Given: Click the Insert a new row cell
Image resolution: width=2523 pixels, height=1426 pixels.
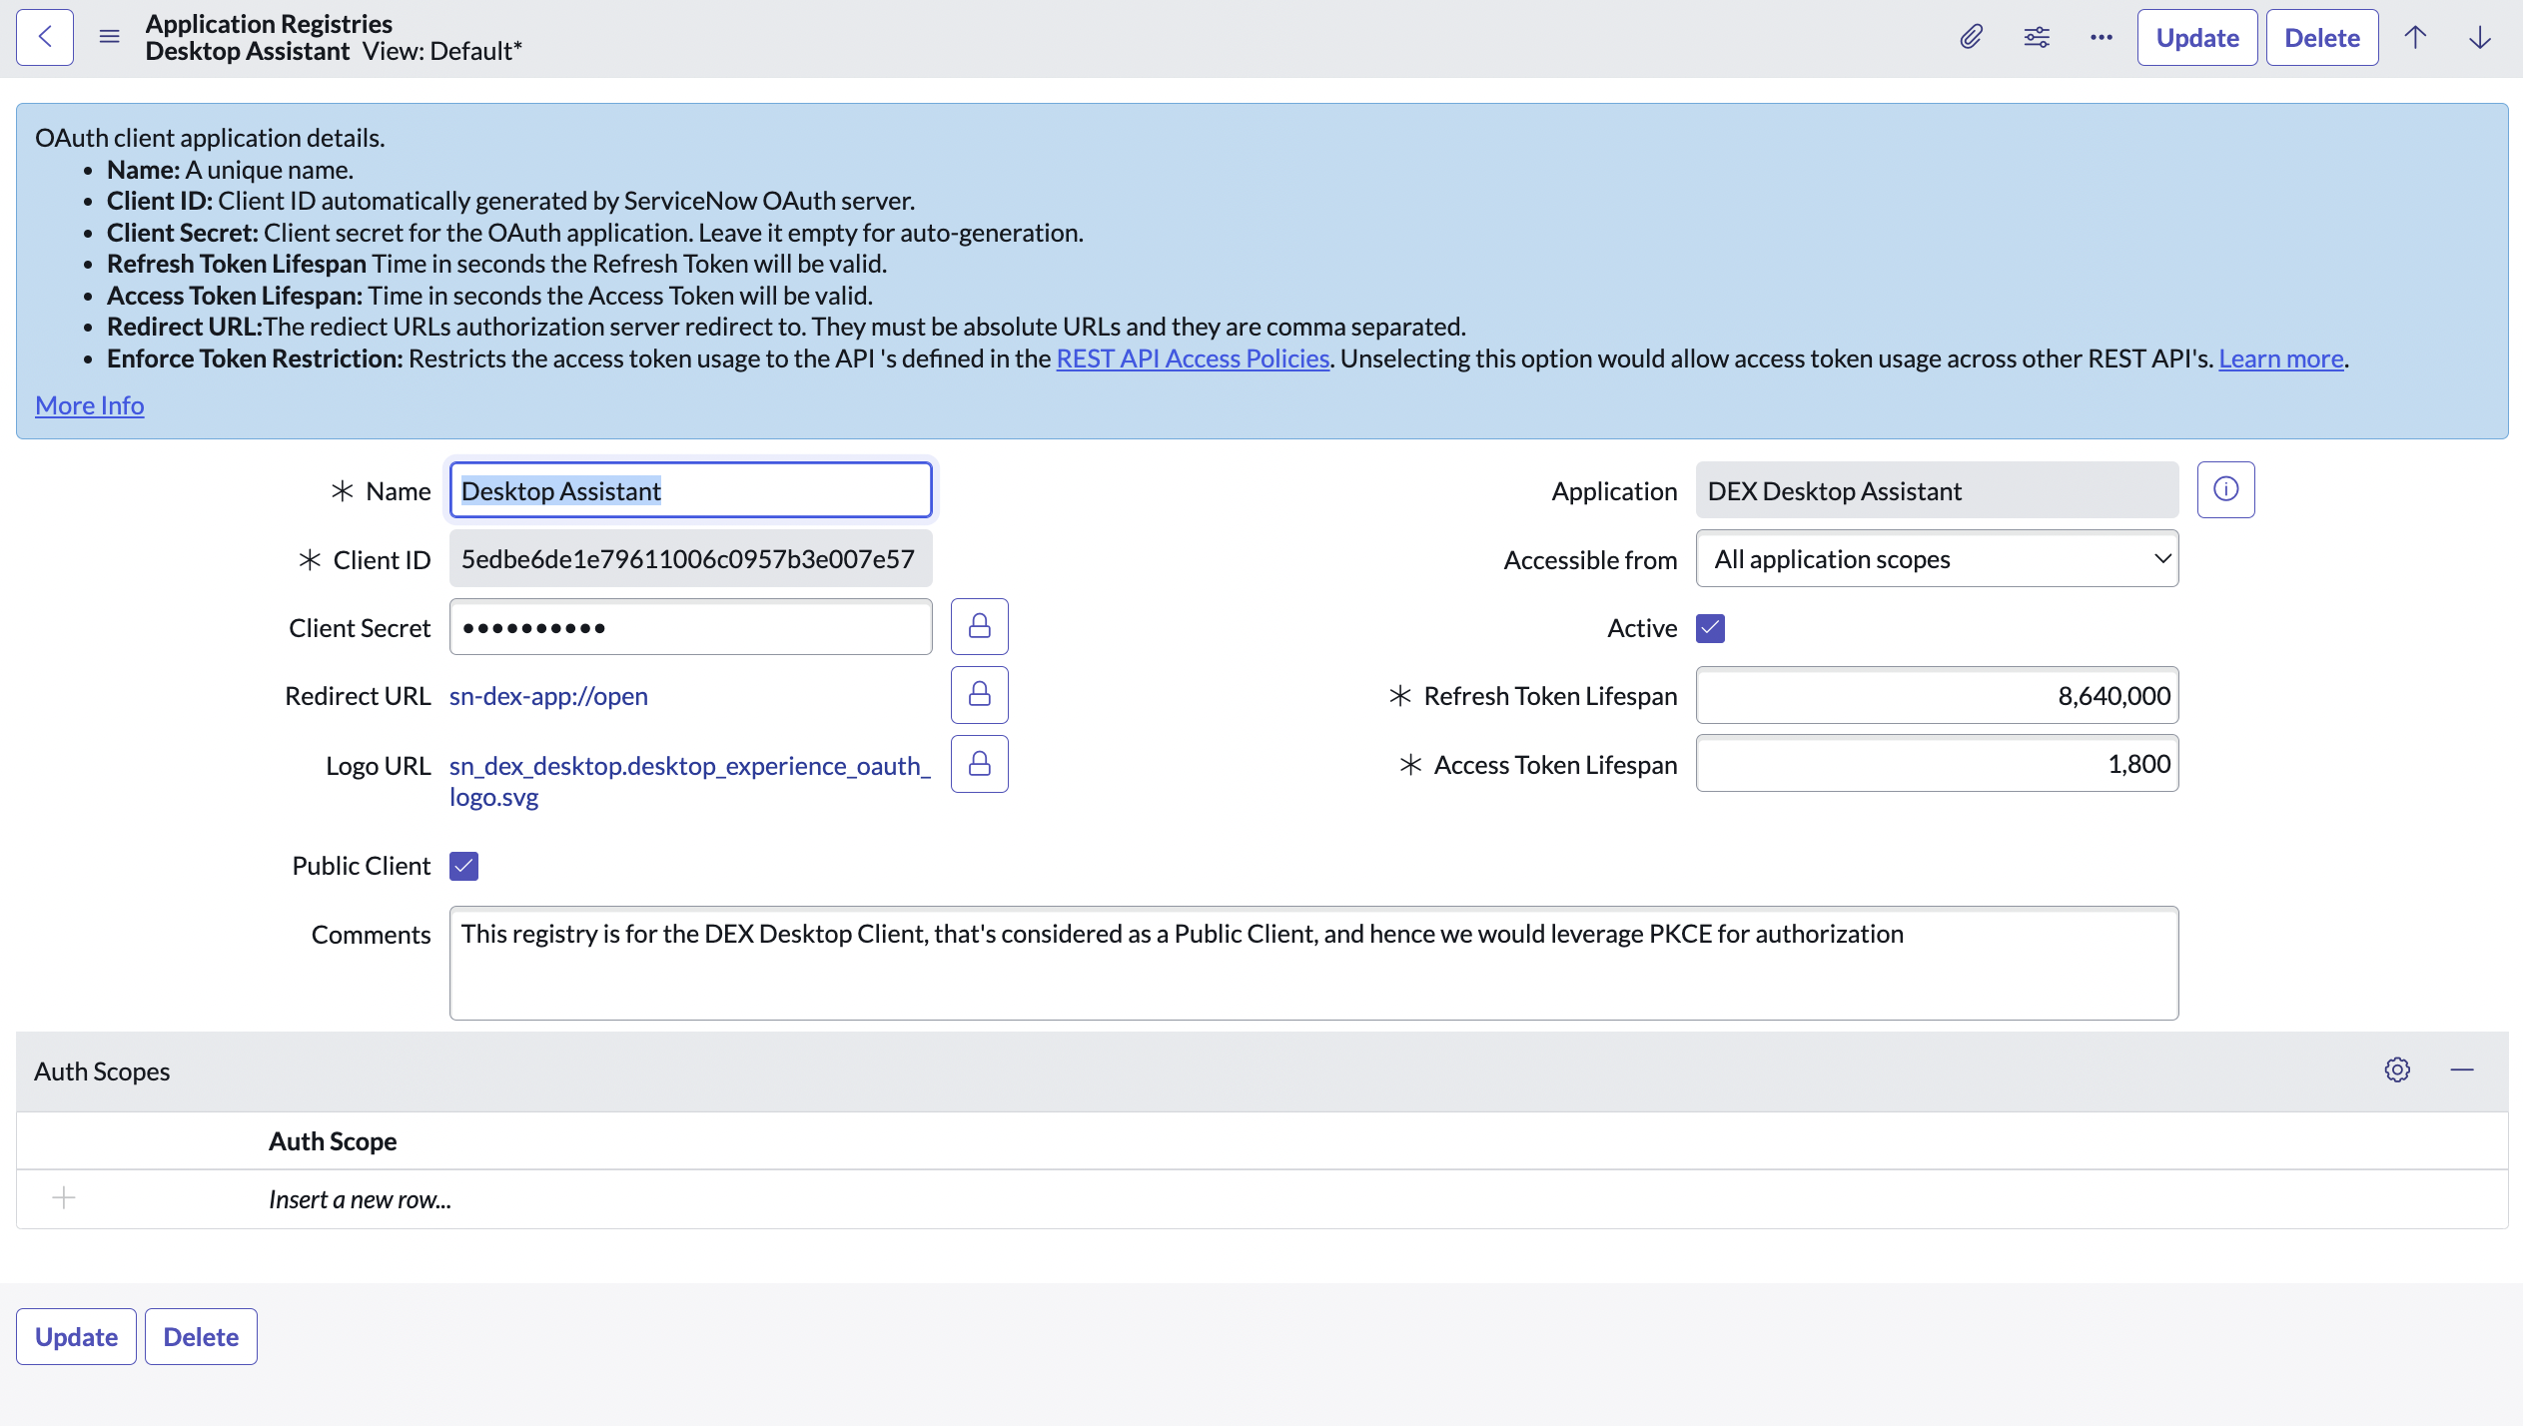Looking at the screenshot, I should pos(360,1199).
